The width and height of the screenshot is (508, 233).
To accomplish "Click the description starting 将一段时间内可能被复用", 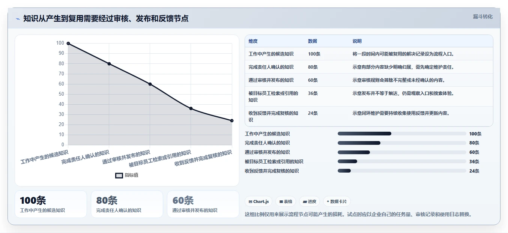I will tap(404, 54).
